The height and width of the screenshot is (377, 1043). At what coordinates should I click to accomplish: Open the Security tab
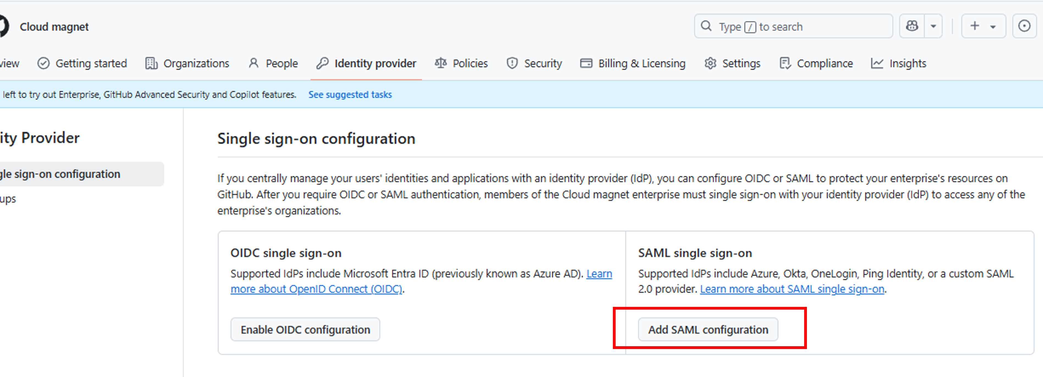pyautogui.click(x=534, y=64)
